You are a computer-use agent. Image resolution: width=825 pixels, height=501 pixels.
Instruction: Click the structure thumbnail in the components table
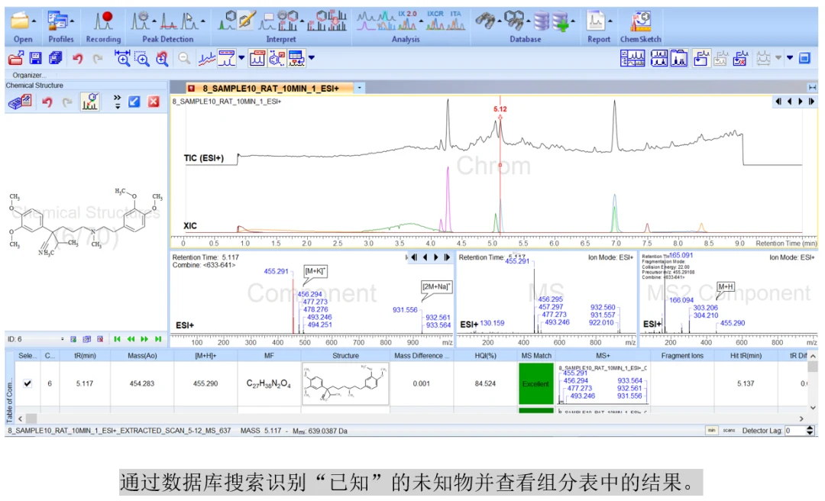point(346,383)
